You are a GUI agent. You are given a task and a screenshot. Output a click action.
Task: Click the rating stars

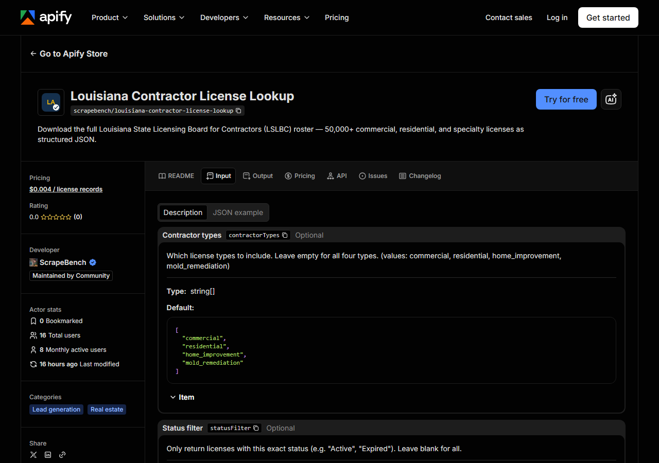56,217
